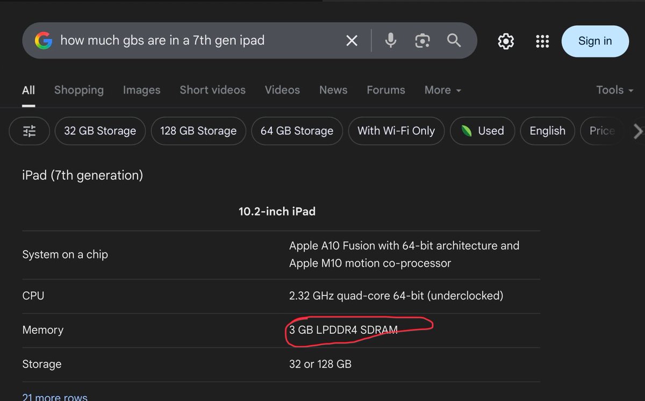This screenshot has width=645, height=401.
Task: Open Google Lens image search icon
Action: coord(422,41)
